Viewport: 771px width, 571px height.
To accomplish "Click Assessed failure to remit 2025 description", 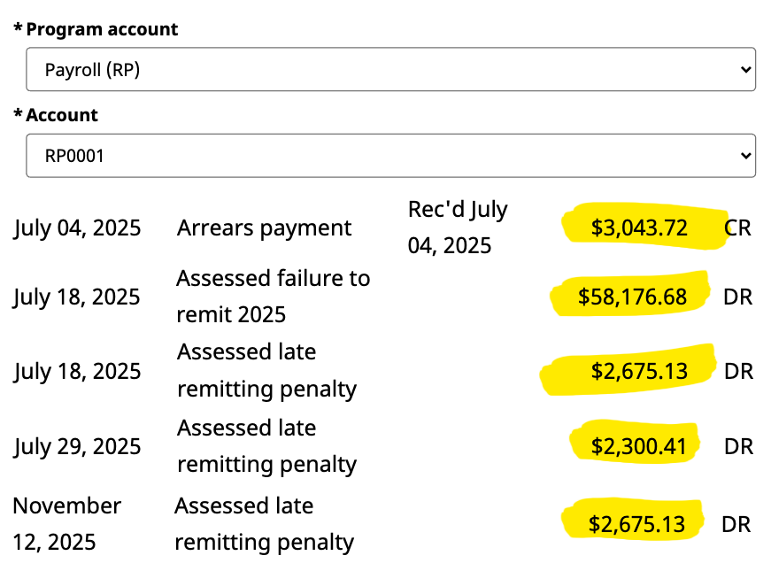I will (273, 297).
